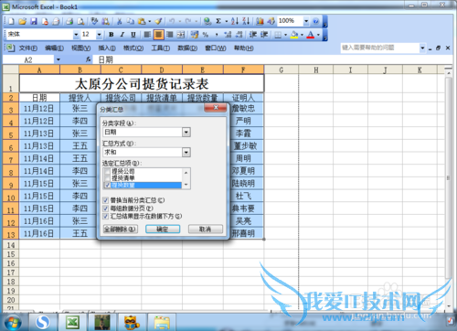Viewport: 457px width, 331px height.
Task: Undo the last action
Action: [172, 21]
